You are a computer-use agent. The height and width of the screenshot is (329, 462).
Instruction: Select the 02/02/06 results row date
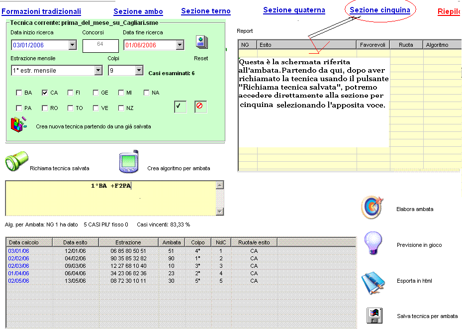tap(18, 258)
